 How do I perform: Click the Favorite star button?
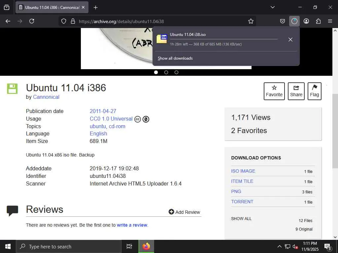point(274,91)
